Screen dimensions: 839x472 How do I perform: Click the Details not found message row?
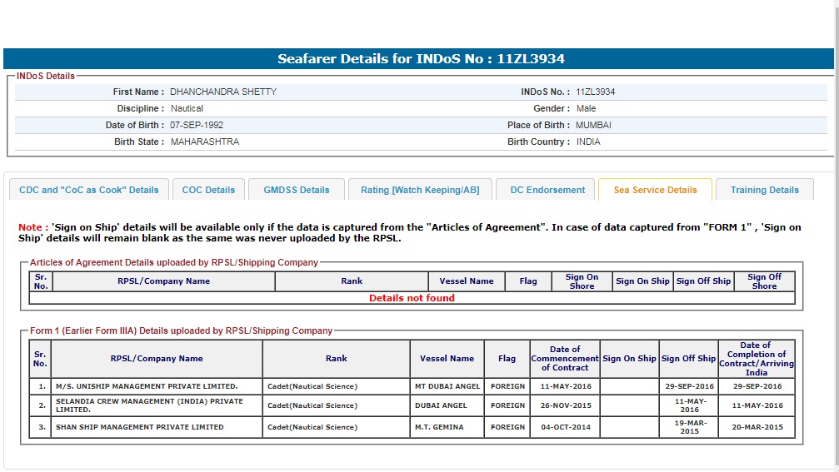tap(412, 298)
